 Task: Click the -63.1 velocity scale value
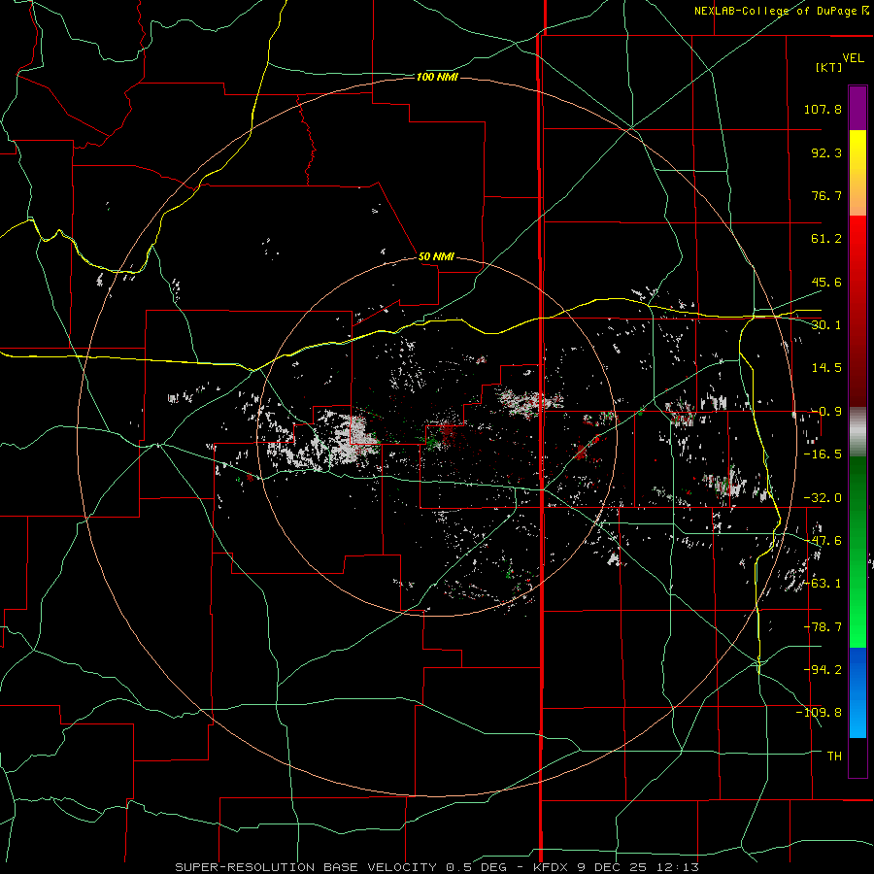pos(823,584)
